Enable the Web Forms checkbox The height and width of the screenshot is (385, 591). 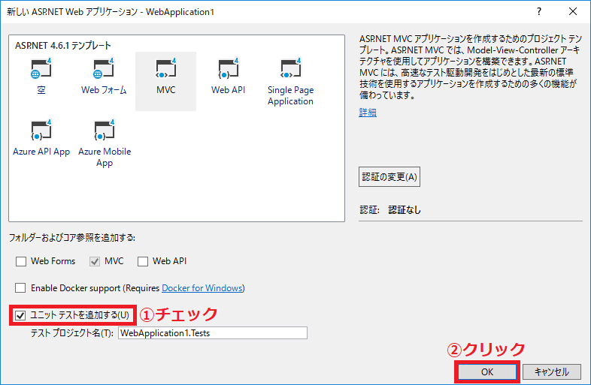[21, 261]
